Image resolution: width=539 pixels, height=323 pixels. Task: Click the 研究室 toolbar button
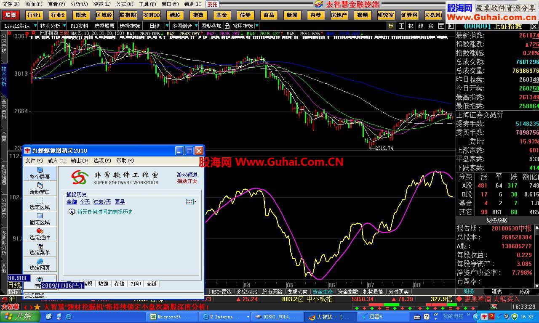386,15
